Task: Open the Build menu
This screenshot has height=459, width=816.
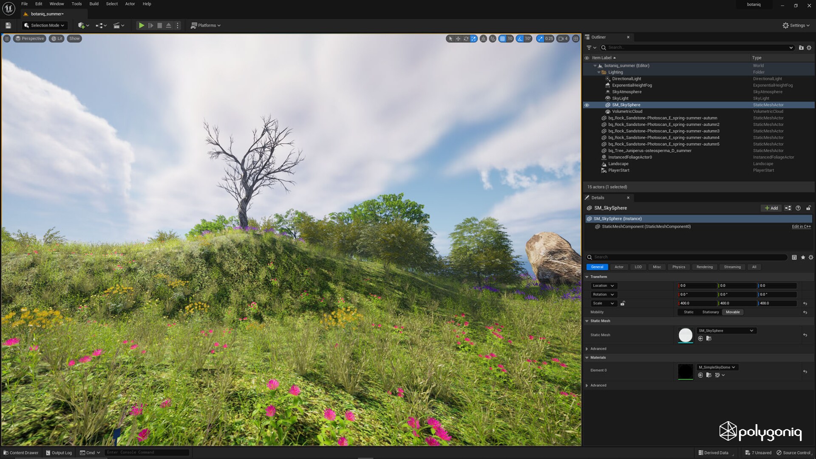Action: coord(93,4)
